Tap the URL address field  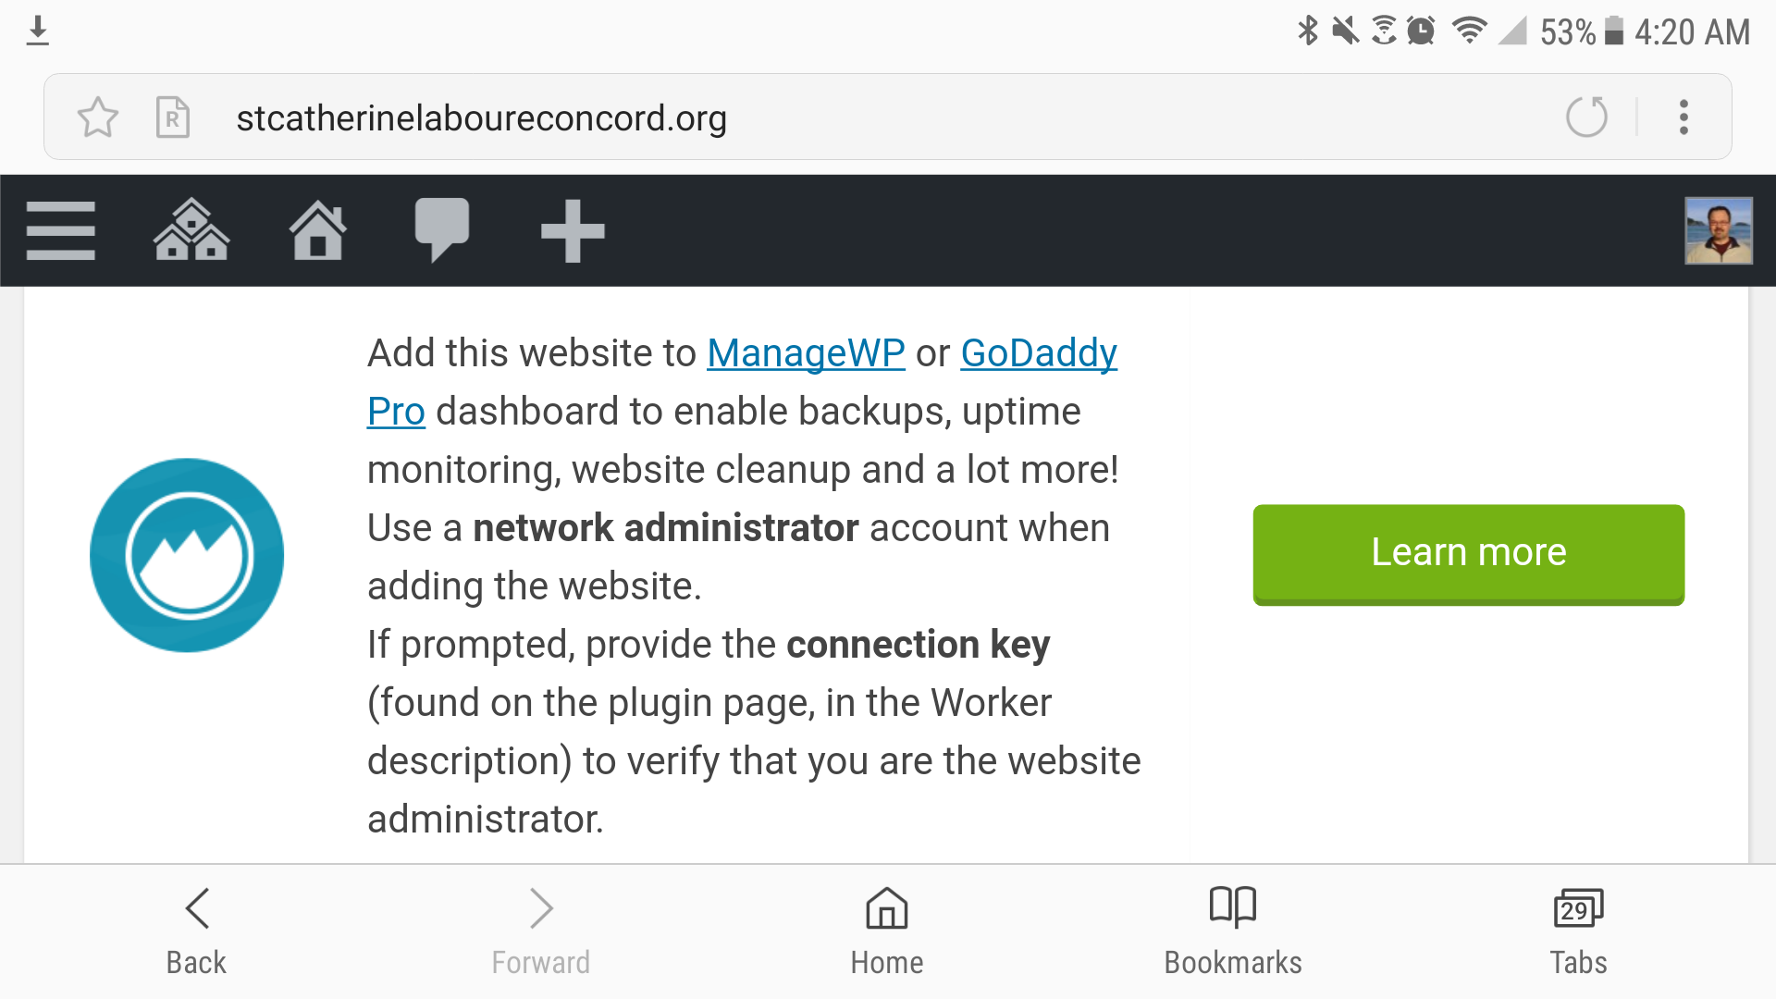pos(869,117)
